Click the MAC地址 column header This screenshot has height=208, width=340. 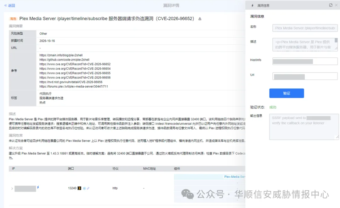click(x=150, y=169)
